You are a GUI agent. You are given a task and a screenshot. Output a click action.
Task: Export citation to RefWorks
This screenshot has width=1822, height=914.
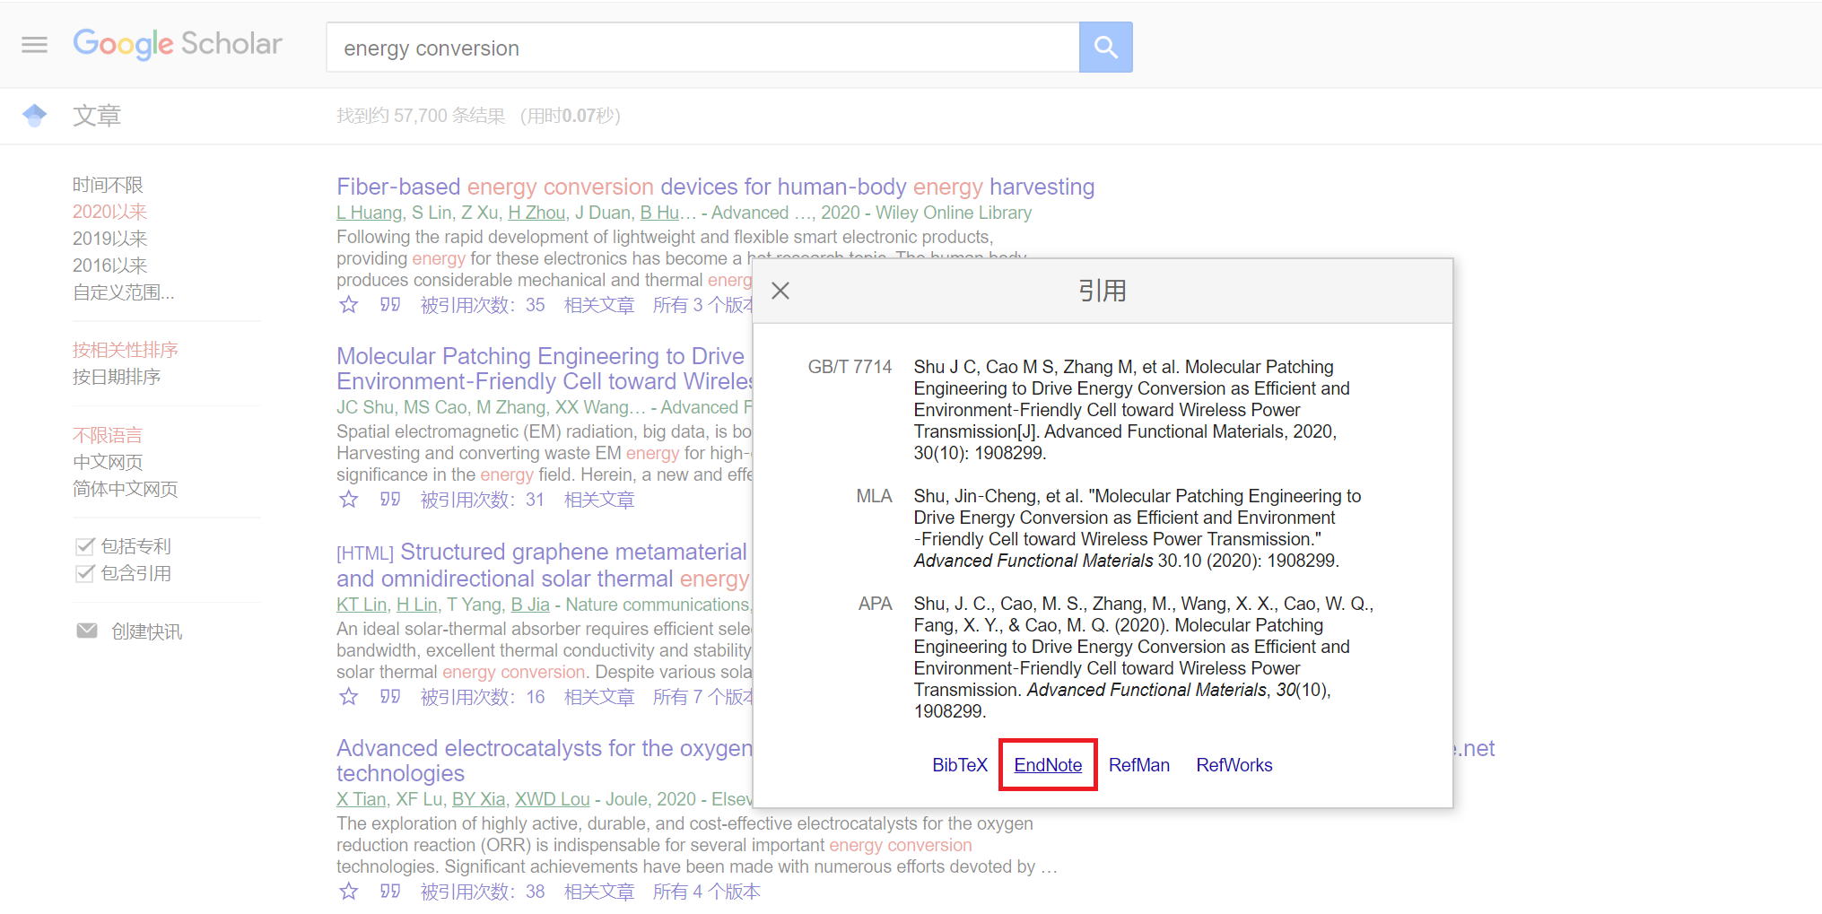coord(1234,765)
